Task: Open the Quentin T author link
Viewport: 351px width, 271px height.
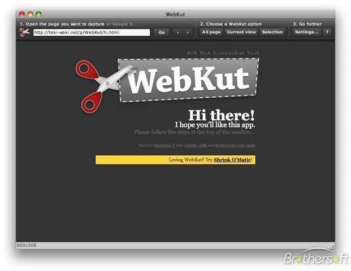Action: click(164, 146)
